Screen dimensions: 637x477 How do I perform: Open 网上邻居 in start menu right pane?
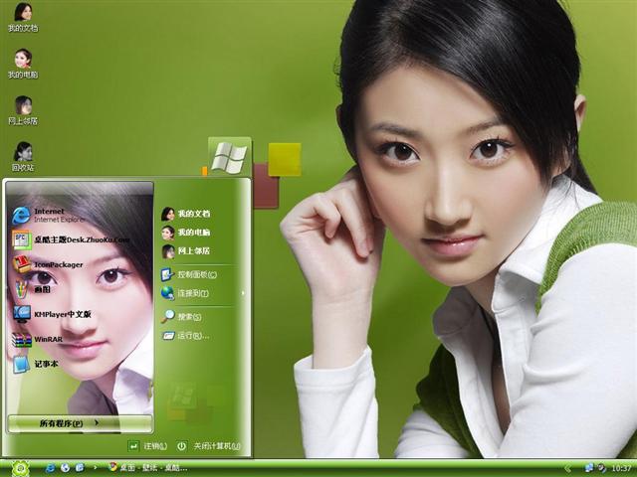pos(186,251)
